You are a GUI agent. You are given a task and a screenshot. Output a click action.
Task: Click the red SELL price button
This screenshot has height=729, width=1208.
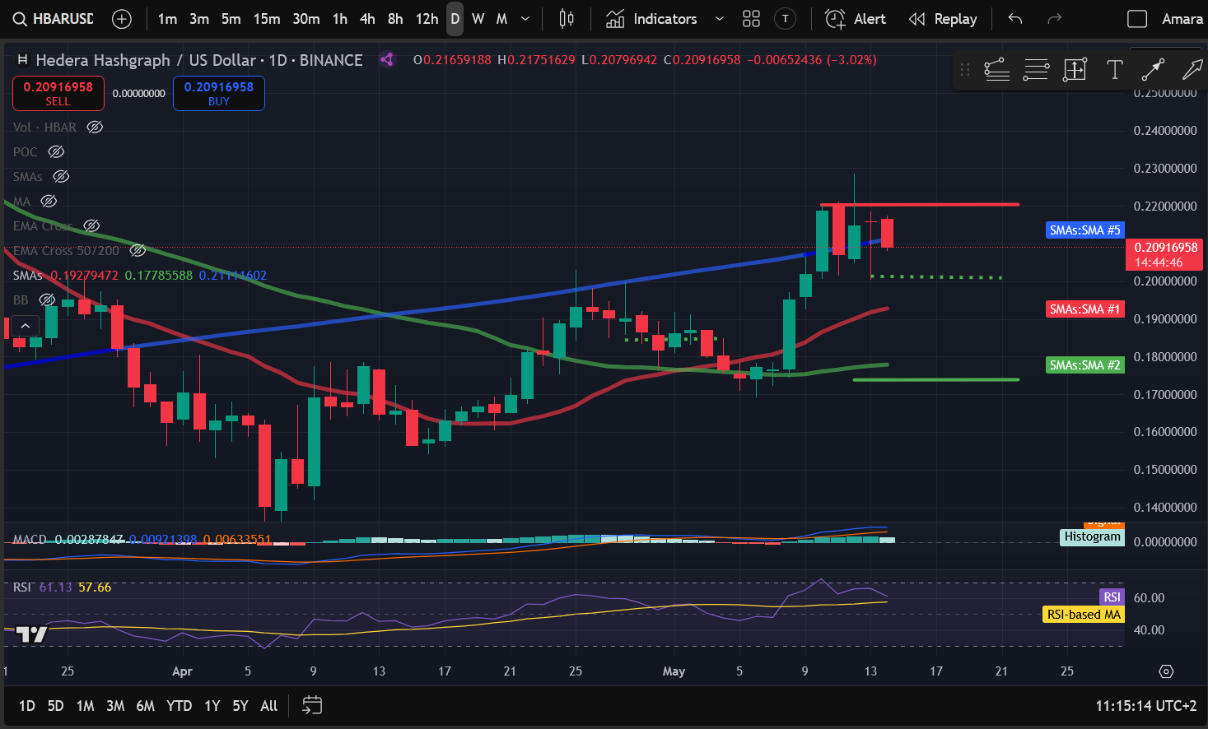coord(58,93)
